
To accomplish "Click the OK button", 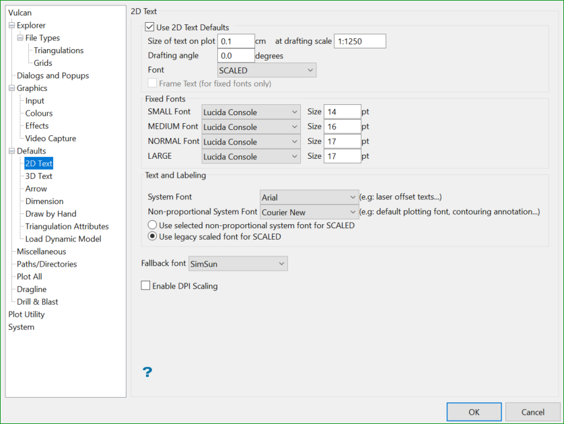I will pyautogui.click(x=474, y=412).
